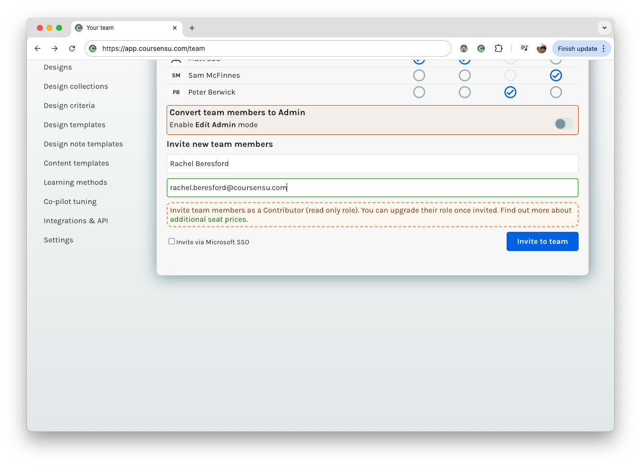This screenshot has height=467, width=641.
Task: Click the Invite new team members heading
Action: [220, 144]
